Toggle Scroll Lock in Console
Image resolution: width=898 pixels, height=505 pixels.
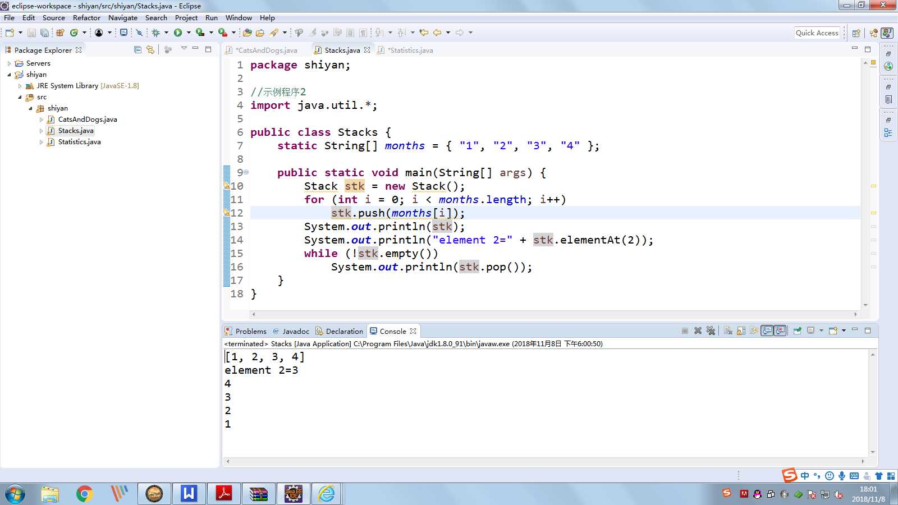741,330
